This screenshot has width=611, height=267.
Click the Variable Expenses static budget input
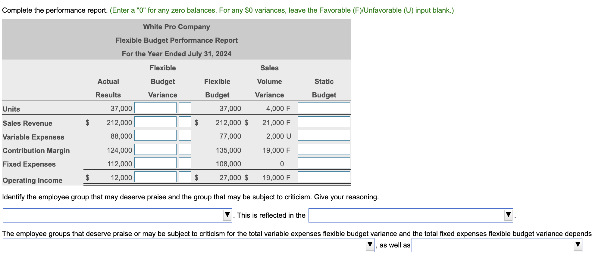click(x=324, y=135)
